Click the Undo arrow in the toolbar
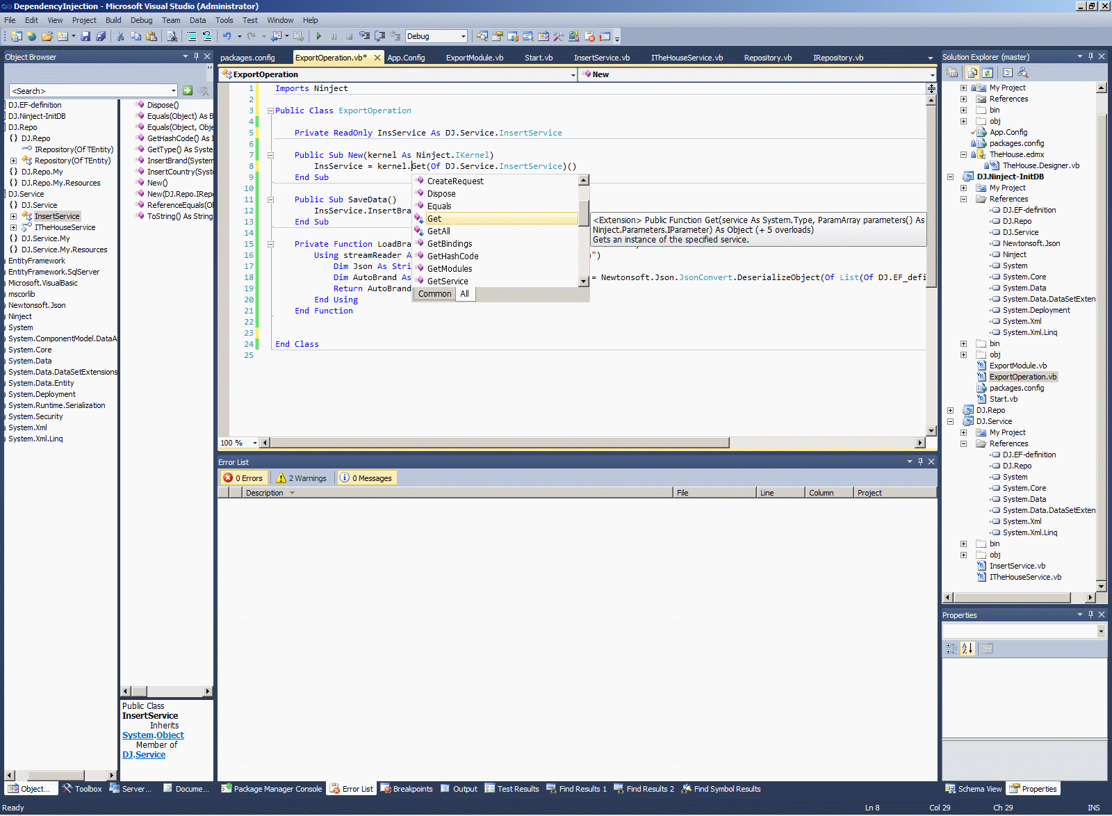This screenshot has width=1112, height=816. tap(227, 36)
